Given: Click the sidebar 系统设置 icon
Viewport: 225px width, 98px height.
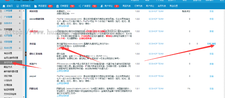Looking at the screenshot, I should tap(1, 48).
